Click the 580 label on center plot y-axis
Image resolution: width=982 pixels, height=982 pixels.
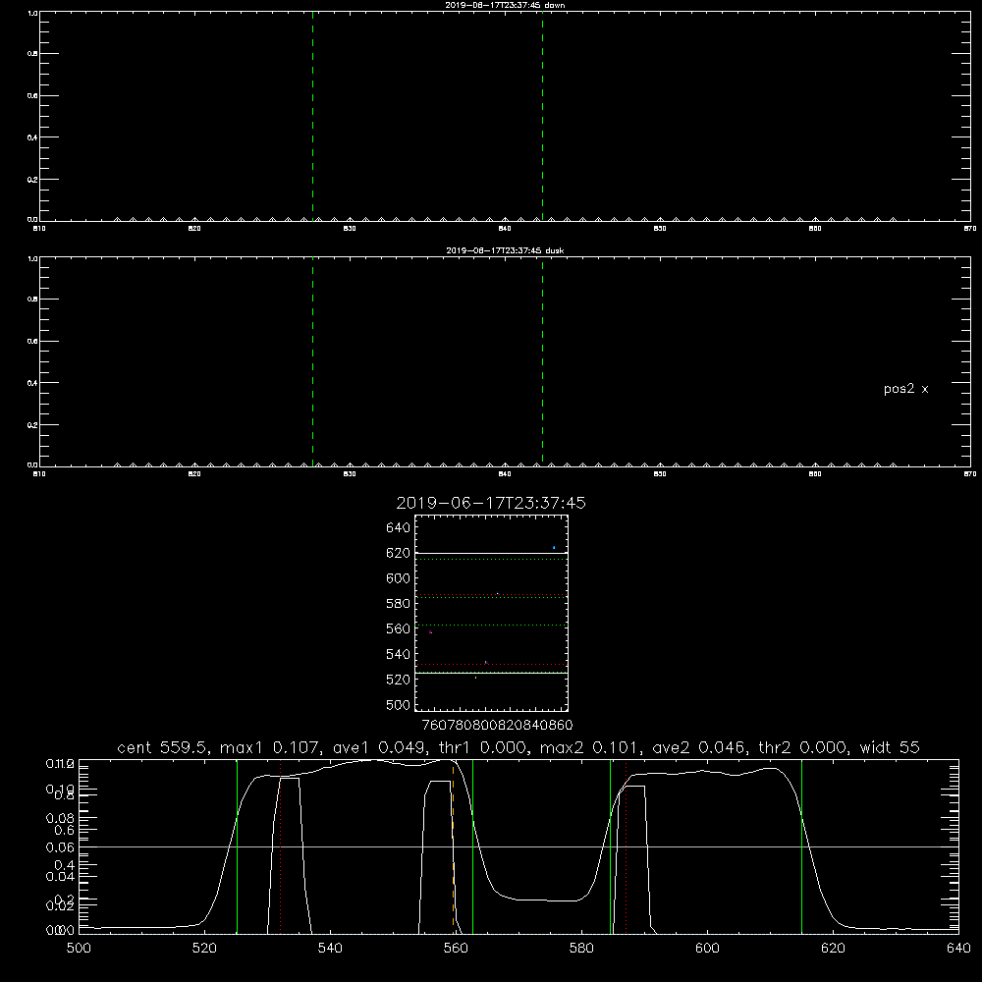[x=399, y=604]
